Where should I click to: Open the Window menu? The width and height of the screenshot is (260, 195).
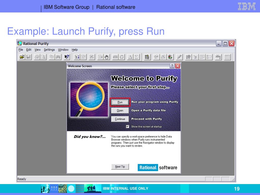(x=63, y=50)
